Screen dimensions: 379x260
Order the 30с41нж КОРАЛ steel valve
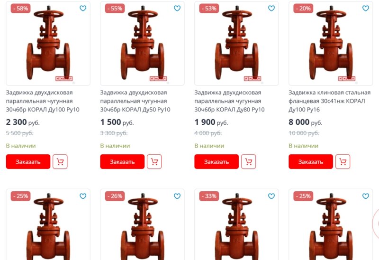tap(311, 161)
